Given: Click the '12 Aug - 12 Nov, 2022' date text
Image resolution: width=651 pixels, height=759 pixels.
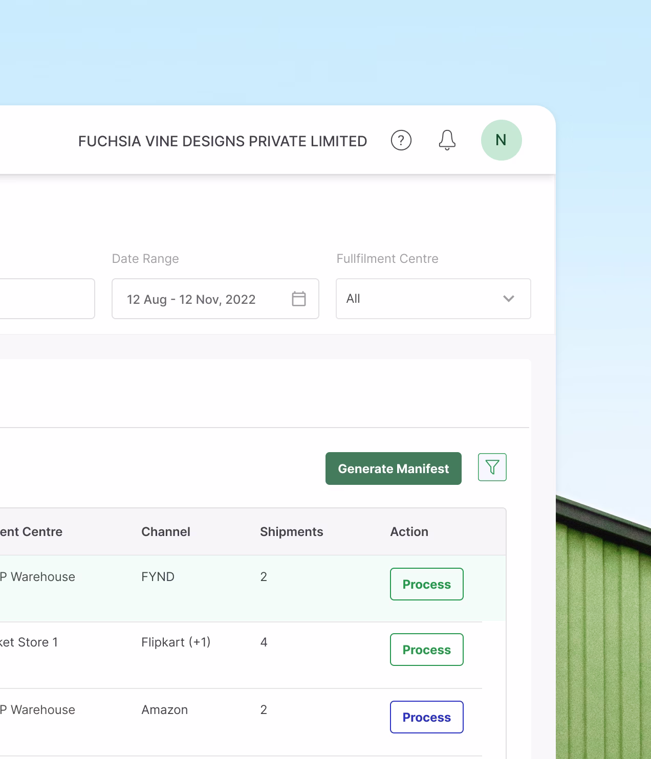Looking at the screenshot, I should (191, 299).
